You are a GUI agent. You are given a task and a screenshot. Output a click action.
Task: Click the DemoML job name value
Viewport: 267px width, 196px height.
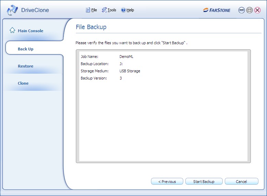[126, 57]
